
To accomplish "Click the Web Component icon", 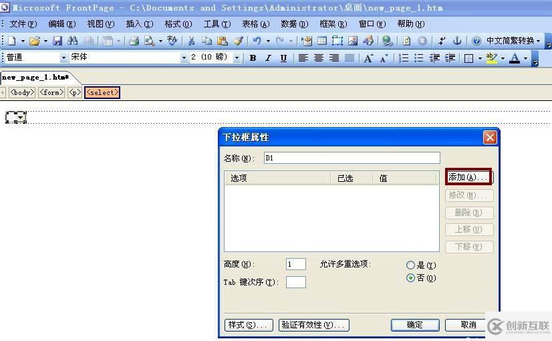I will tap(307, 41).
